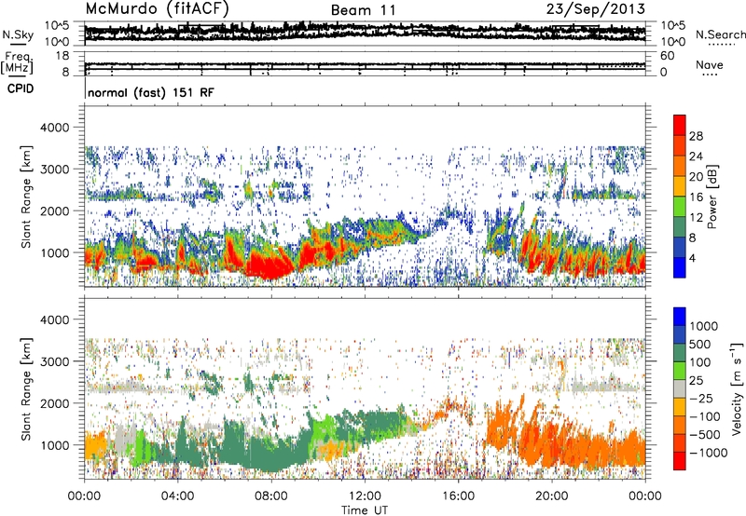Click the N.Sky axis label
This screenshot has width=746, height=516.
tap(18, 34)
